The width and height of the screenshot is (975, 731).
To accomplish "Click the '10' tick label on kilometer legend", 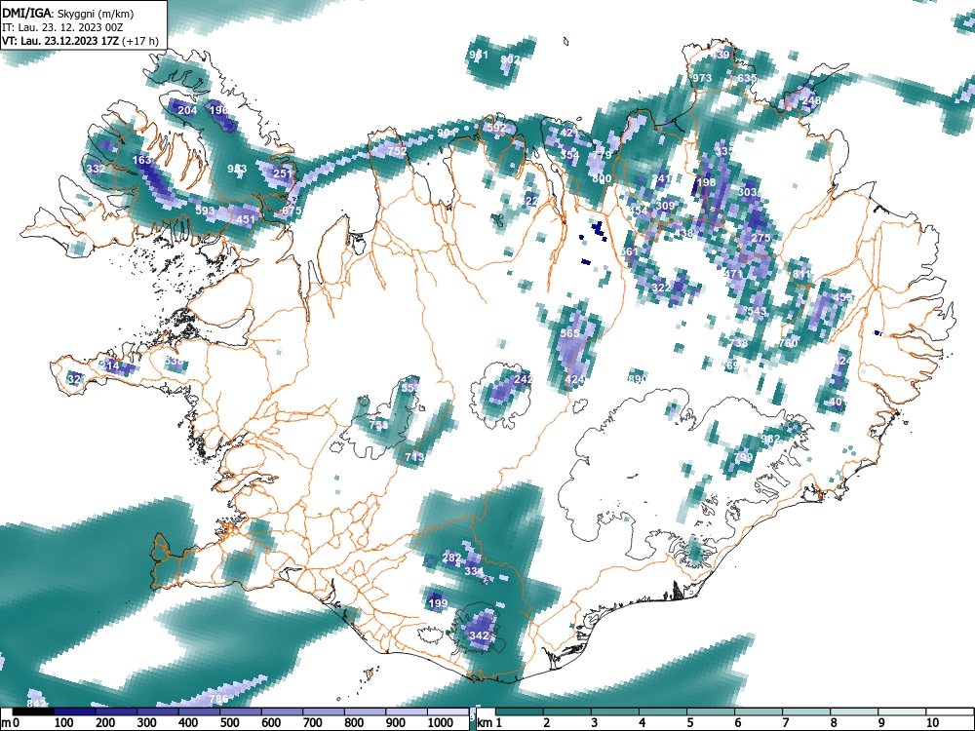I will point(932,723).
